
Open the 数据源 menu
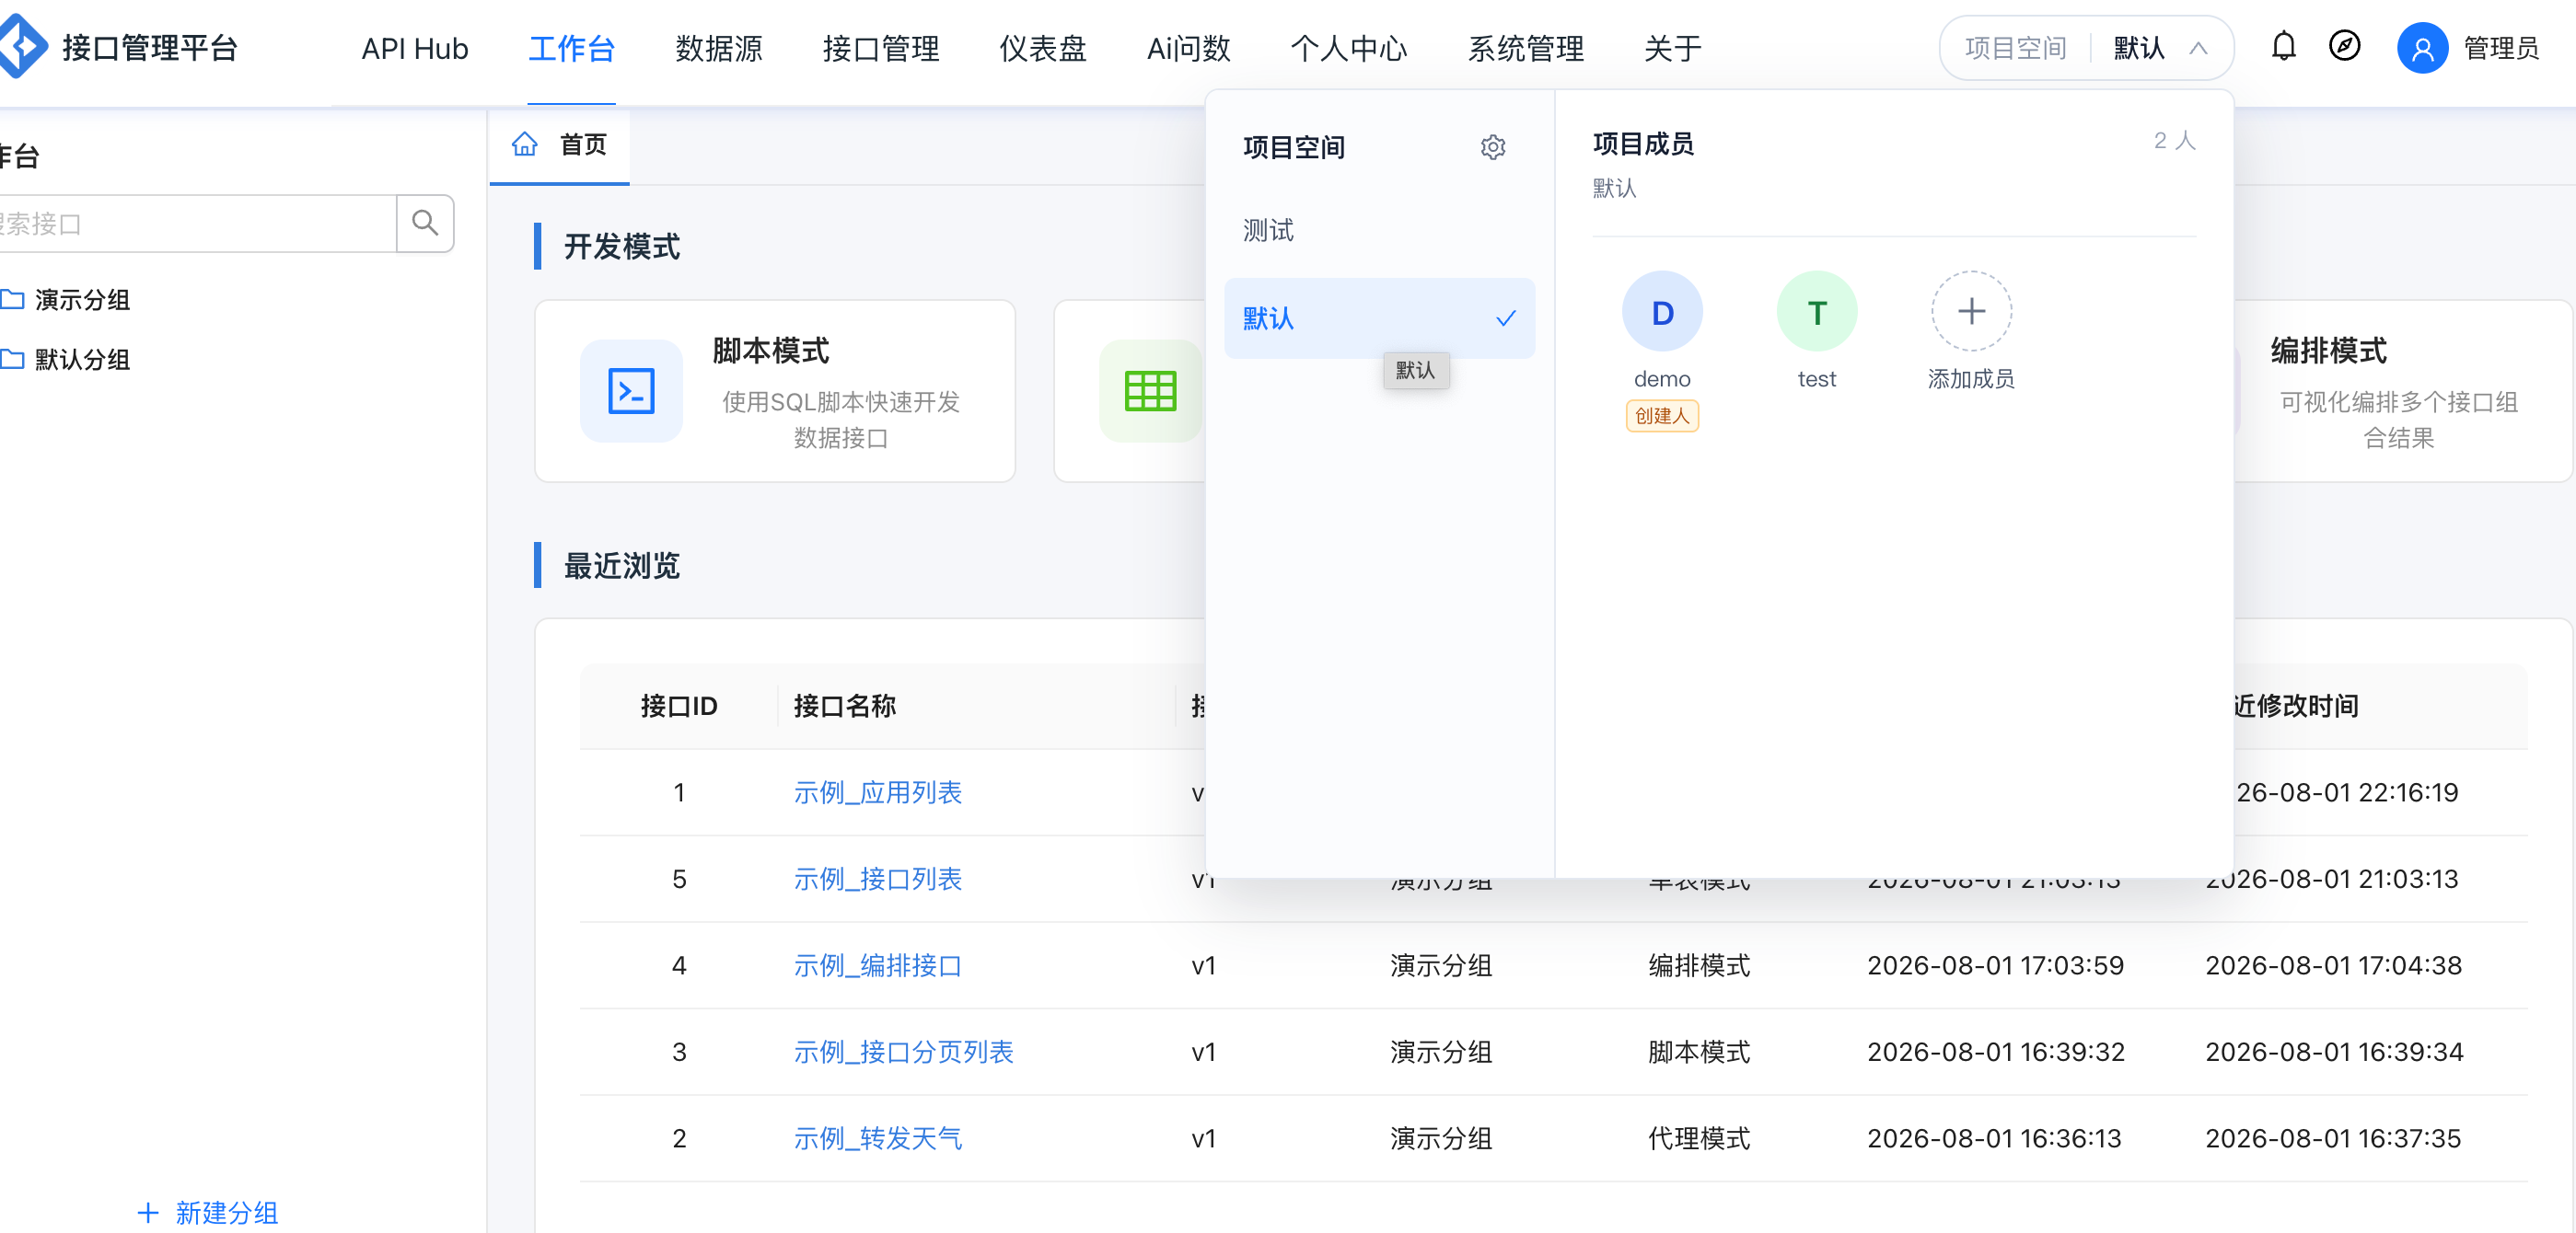719,48
